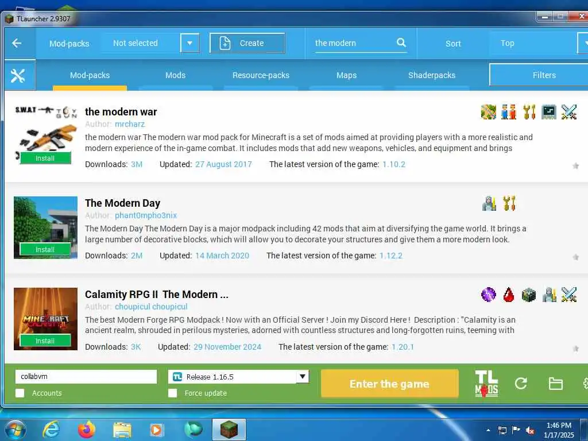Select purple orb magic icon on Calamity RPG II
Image resolution: width=588 pixels, height=441 pixels.
(x=489, y=295)
